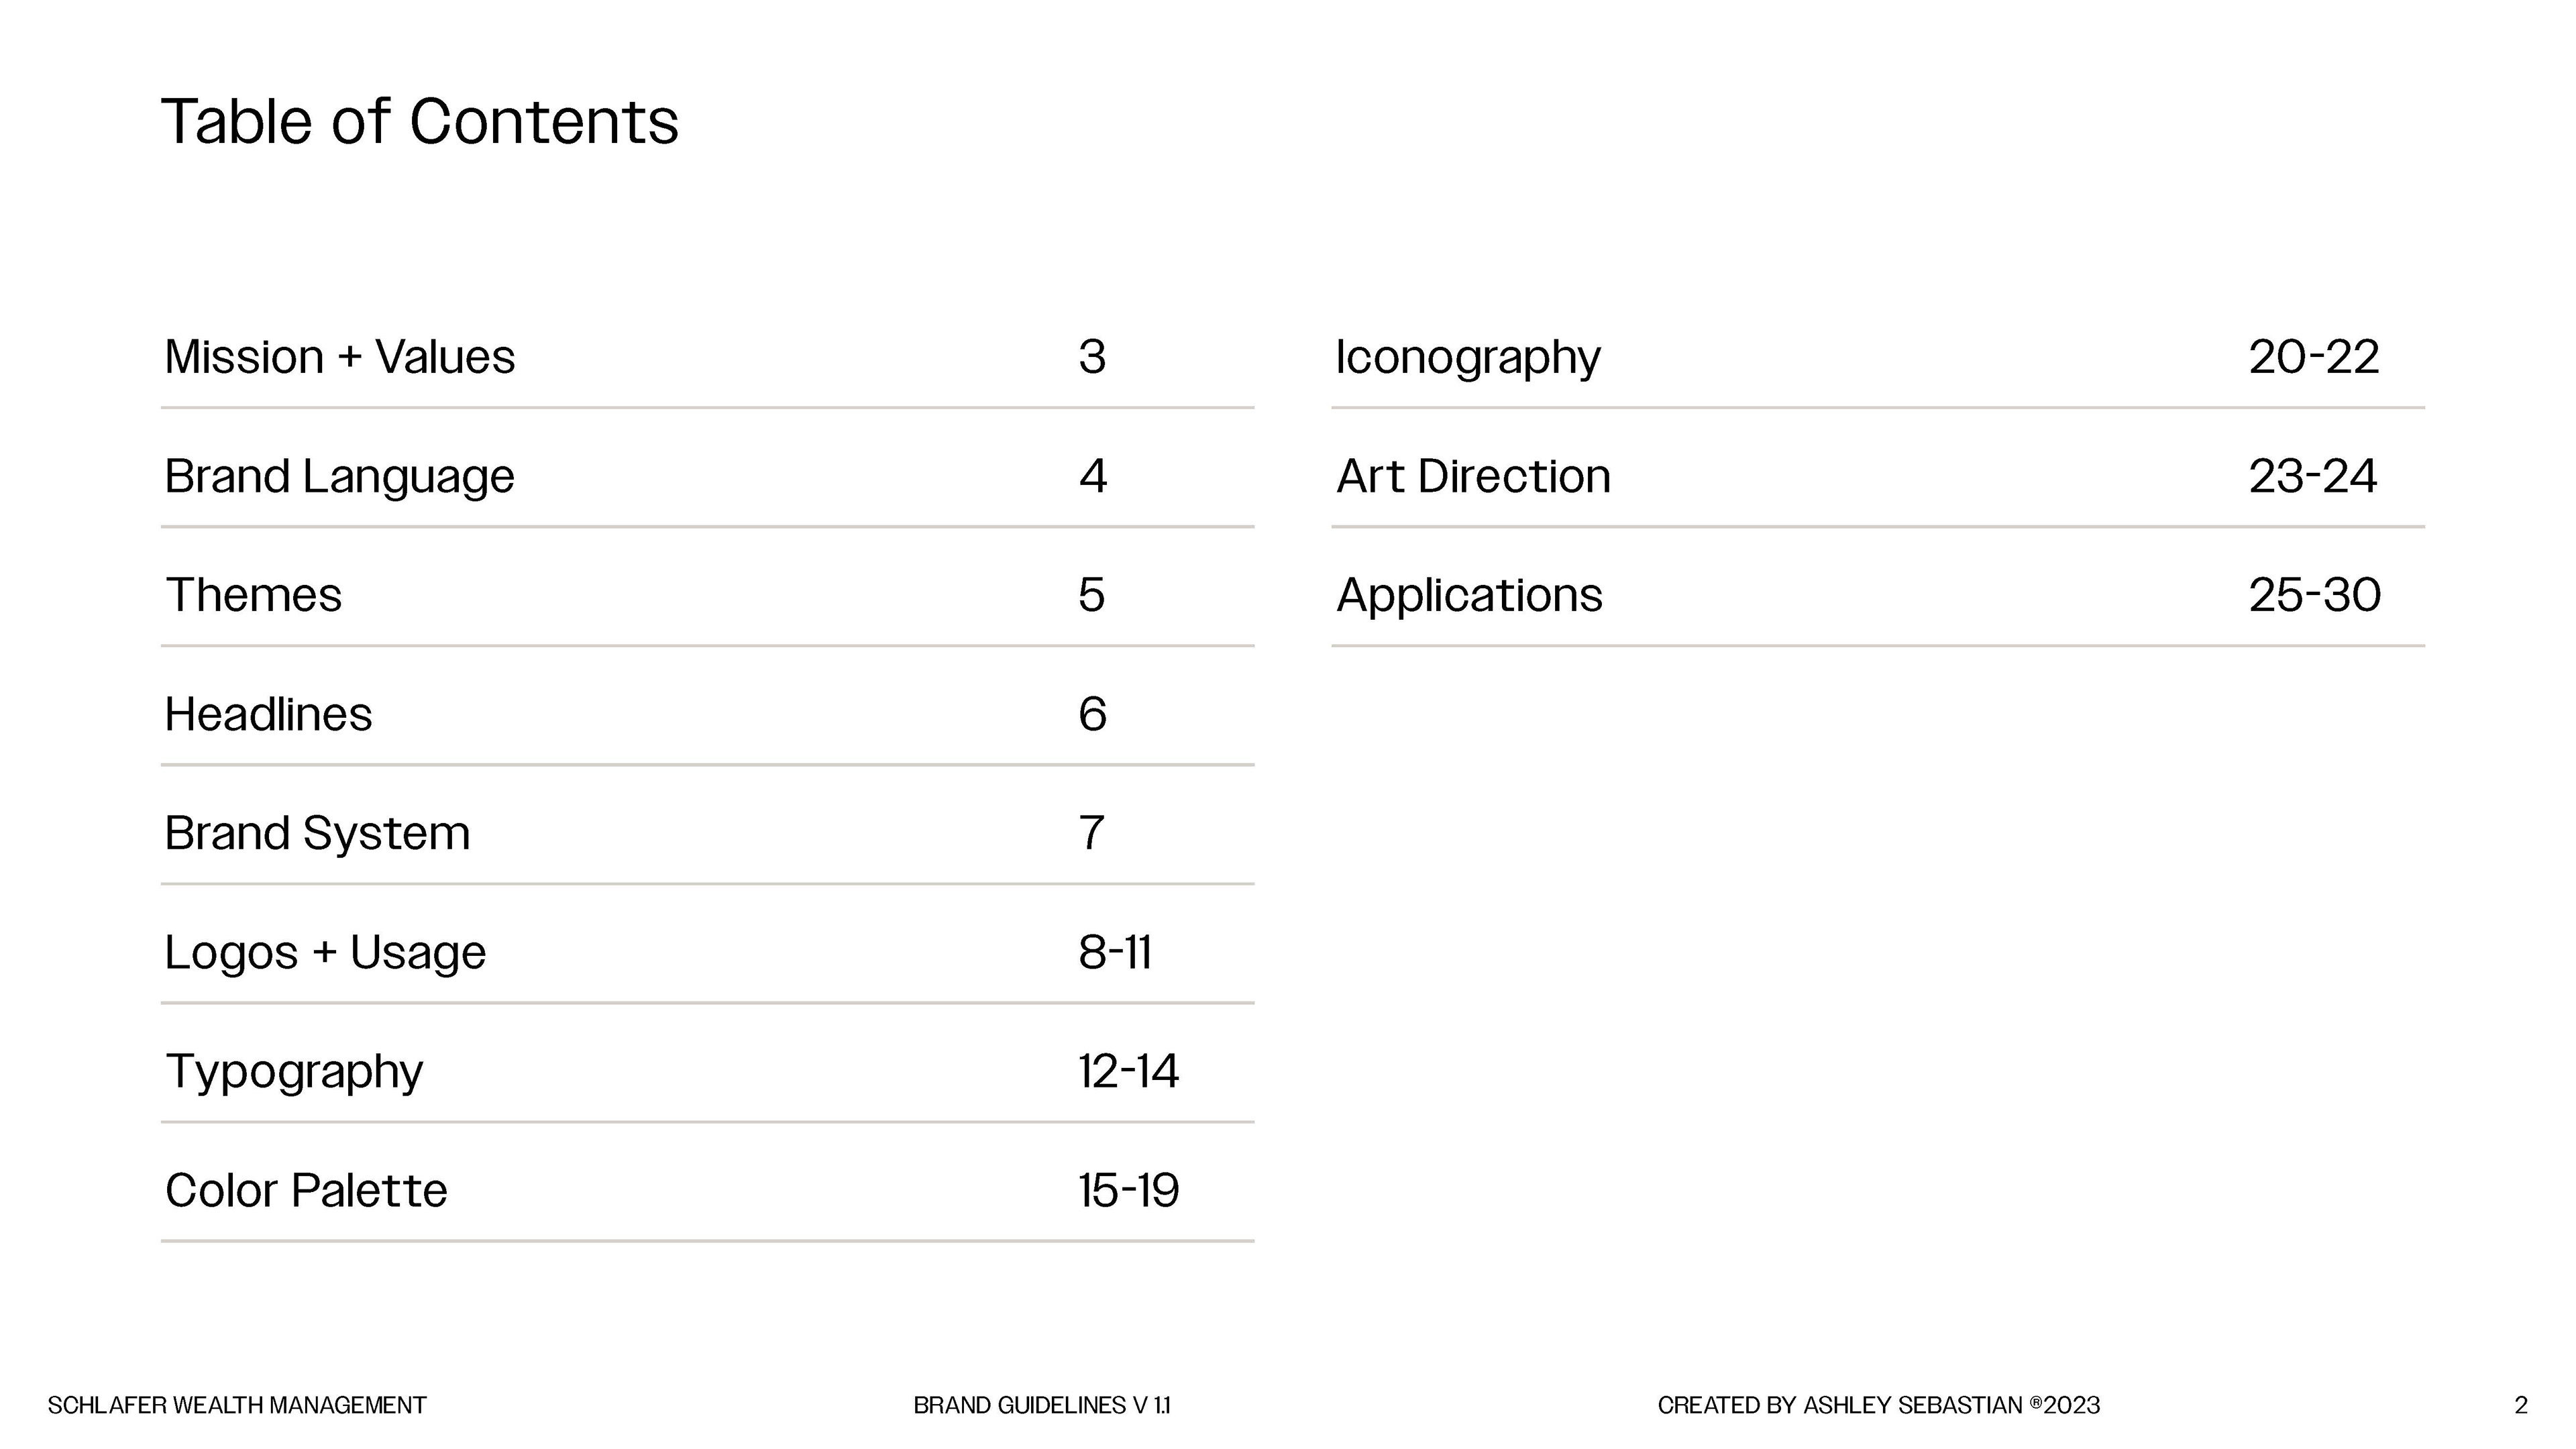Screen dimensions: 2576x1449
Task: Go to the Color Palette section
Action: pos(306,1190)
